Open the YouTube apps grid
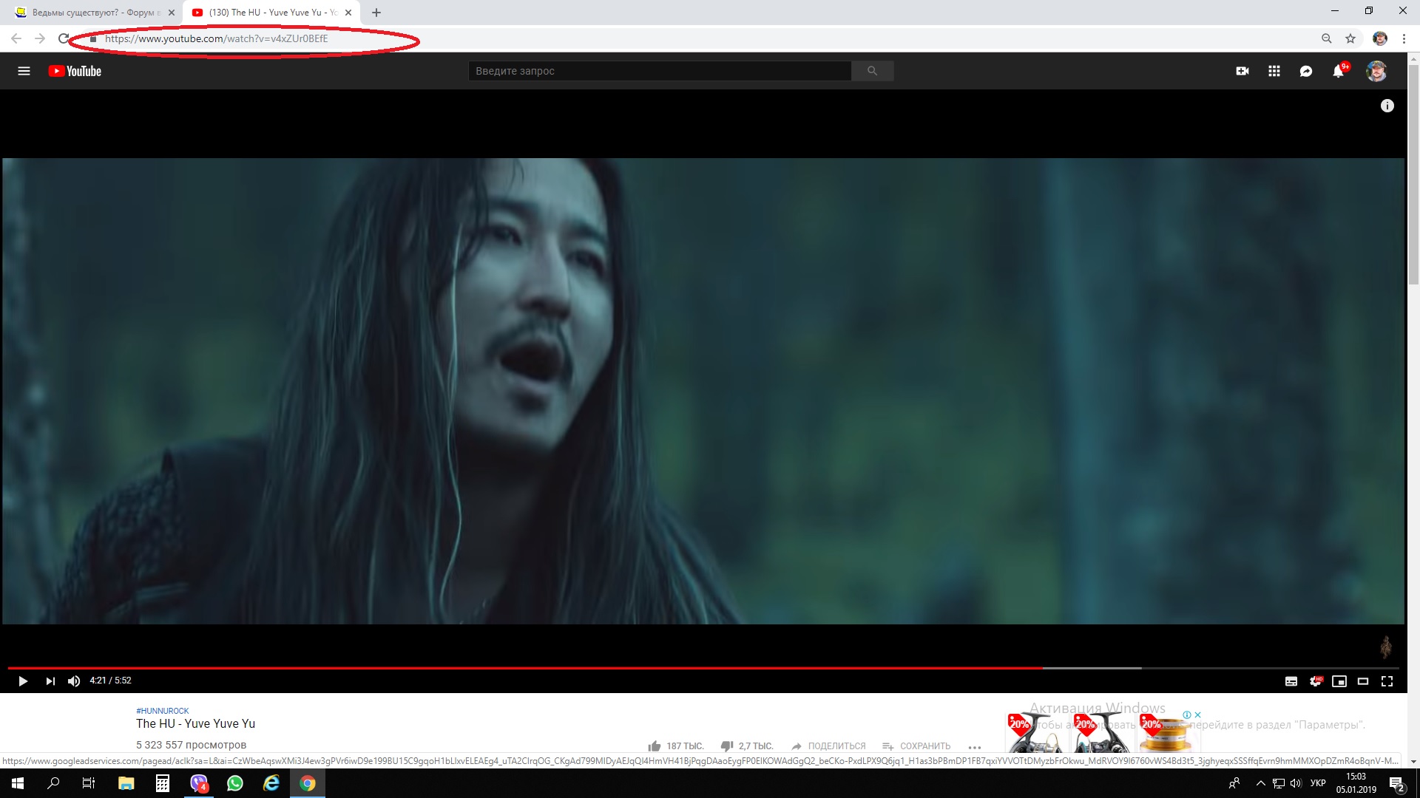 pos(1274,71)
